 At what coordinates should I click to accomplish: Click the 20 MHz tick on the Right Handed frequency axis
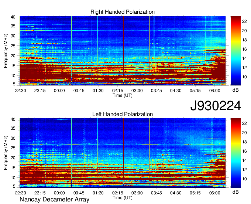pos(13,56)
